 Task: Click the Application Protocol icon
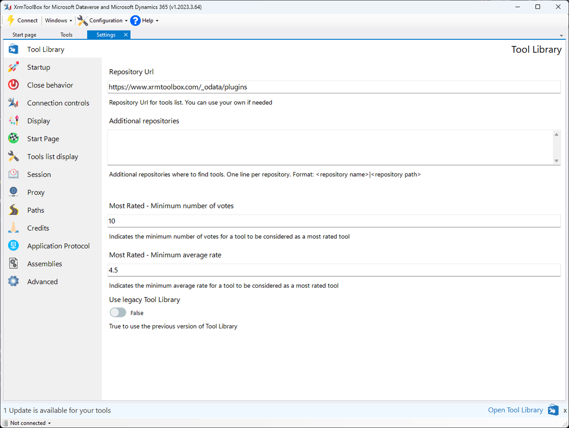pos(13,246)
